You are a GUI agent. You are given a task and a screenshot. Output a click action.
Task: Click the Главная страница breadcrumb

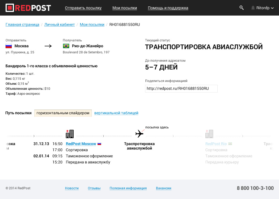pyautogui.click(x=22, y=24)
